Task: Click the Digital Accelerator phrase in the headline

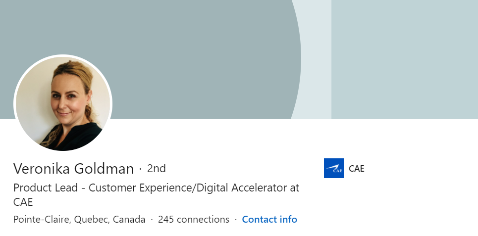Action: 241,188
